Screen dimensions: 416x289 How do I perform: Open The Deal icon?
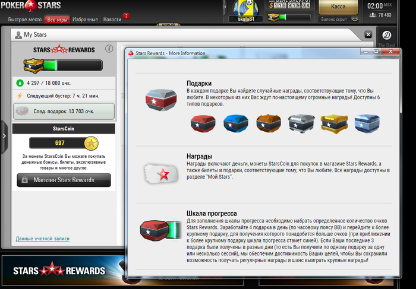click(386, 35)
